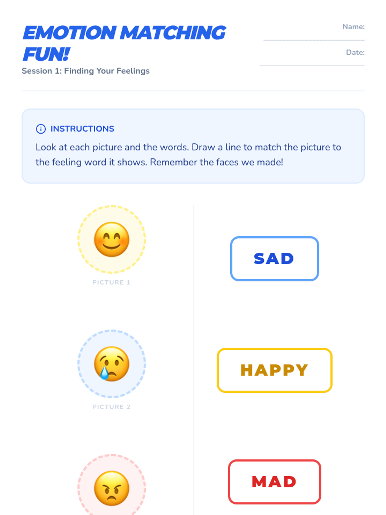386x515 pixels.
Task: Select the MAD word box
Action: pyautogui.click(x=274, y=482)
